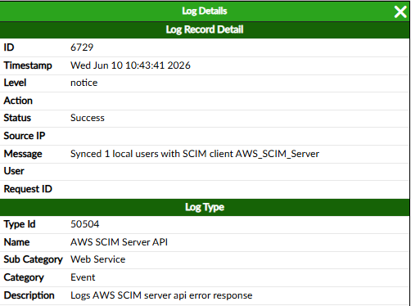Viewport: 411px width, 306px height.
Task: Select the Timestamp value Wed Jun 10
Action: pyautogui.click(x=130, y=65)
